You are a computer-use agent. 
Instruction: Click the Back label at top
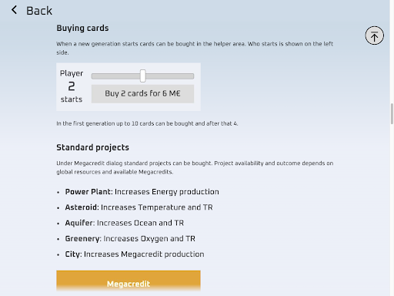[39, 11]
